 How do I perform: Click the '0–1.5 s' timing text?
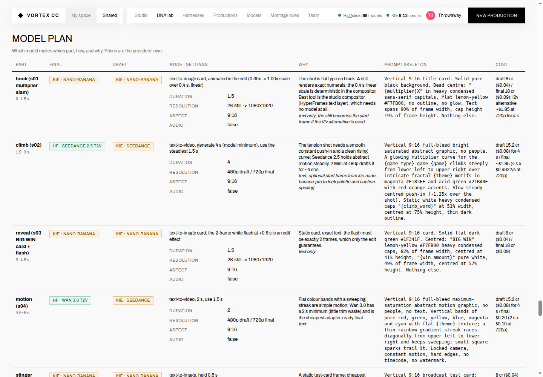(23, 99)
